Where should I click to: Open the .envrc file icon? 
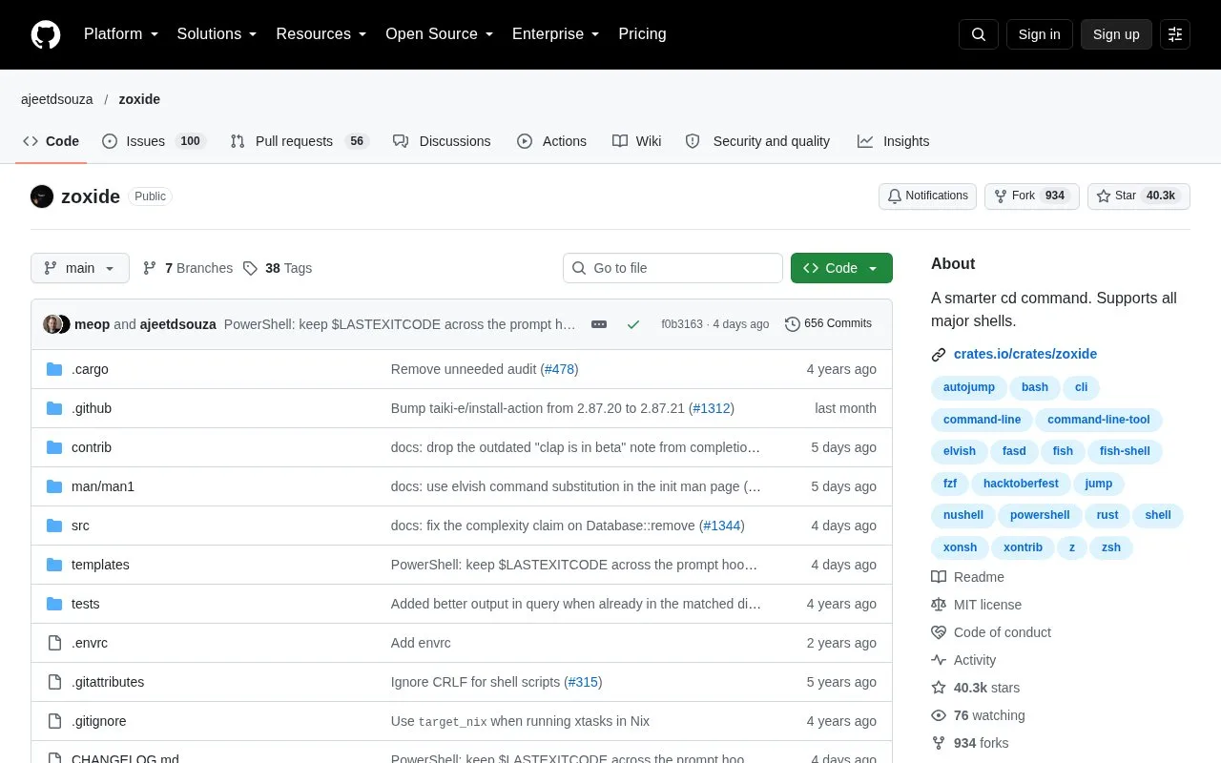(x=54, y=643)
